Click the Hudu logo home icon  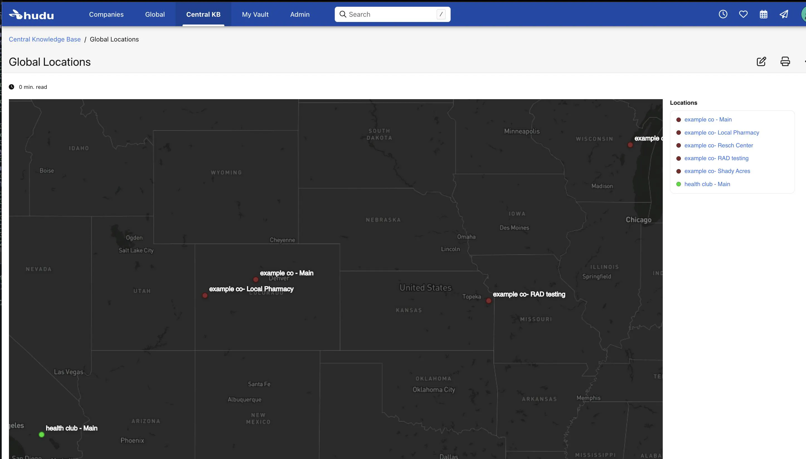pyautogui.click(x=31, y=14)
